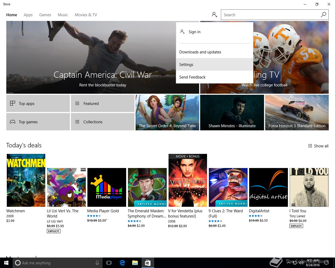335x268 pixels.
Task: Open the Movies & TV tab
Action: pos(86,15)
